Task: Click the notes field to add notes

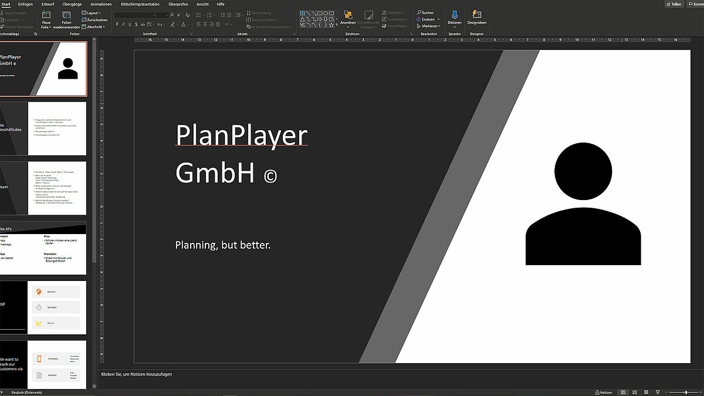Action: pos(137,374)
